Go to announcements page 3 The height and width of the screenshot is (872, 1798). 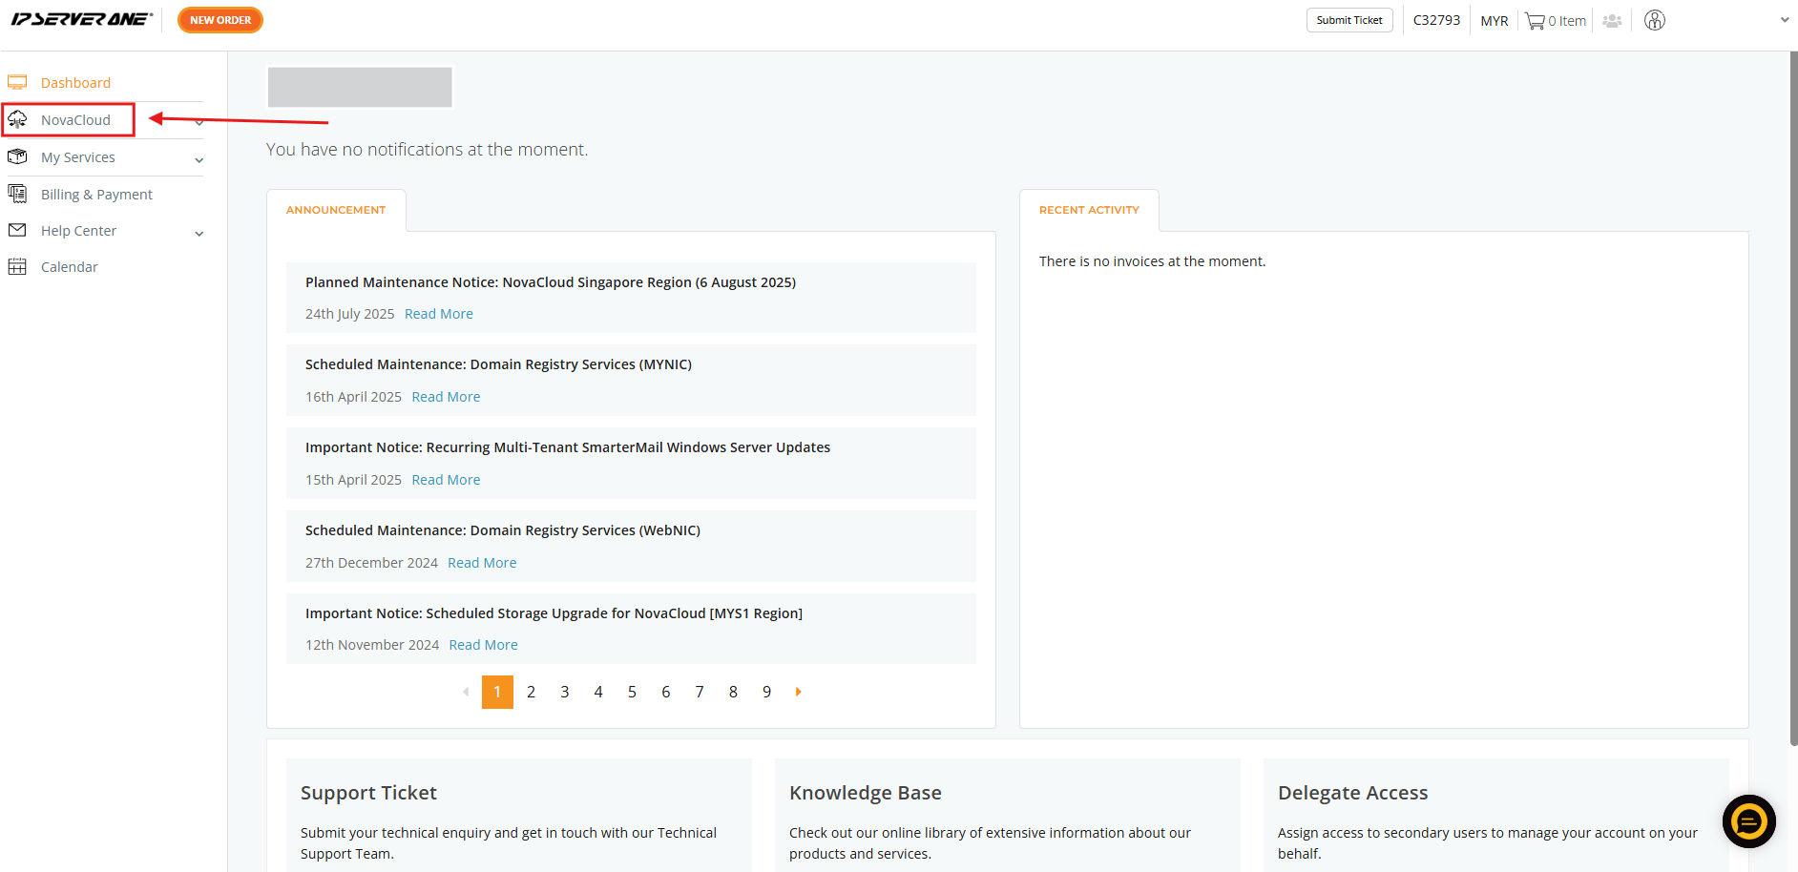(565, 692)
